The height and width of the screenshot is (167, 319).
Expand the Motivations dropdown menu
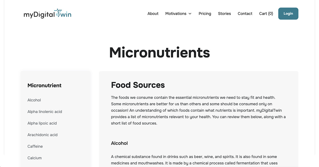176,14
